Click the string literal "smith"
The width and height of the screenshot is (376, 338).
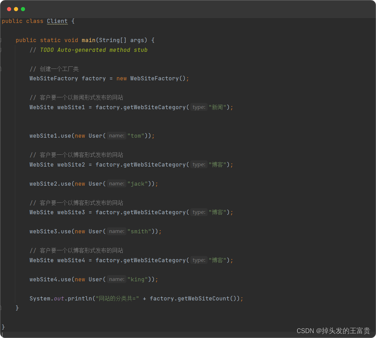click(139, 232)
